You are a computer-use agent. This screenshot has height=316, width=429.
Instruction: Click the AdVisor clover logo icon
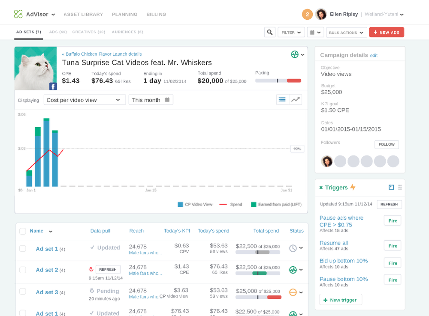pos(18,14)
